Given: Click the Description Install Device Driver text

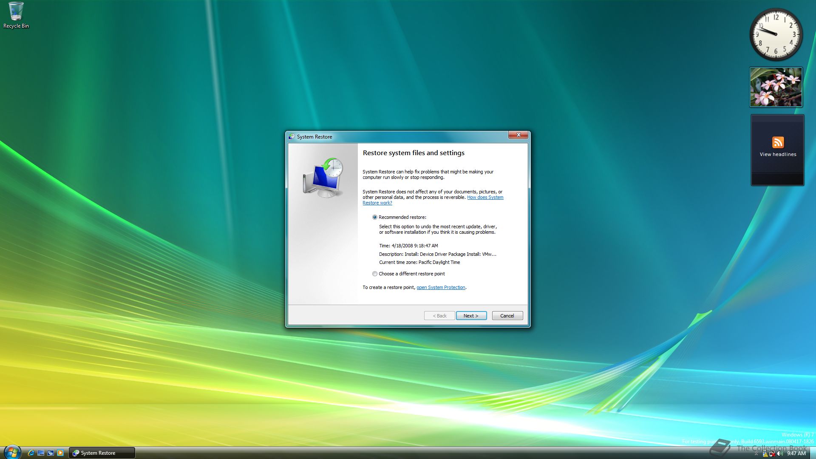Looking at the screenshot, I should click(x=438, y=254).
